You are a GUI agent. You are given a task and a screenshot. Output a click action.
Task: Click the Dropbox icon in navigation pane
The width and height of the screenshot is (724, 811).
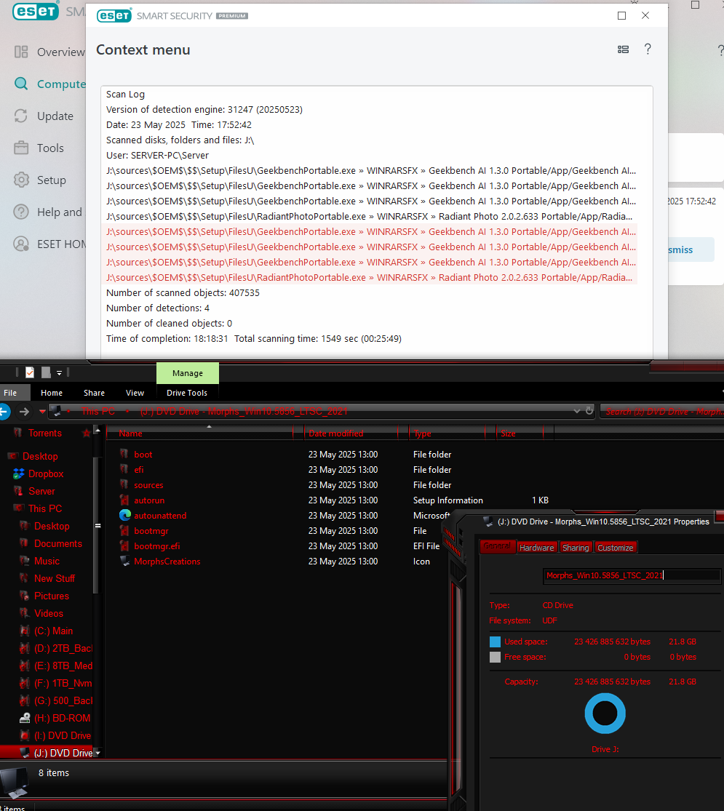19,474
